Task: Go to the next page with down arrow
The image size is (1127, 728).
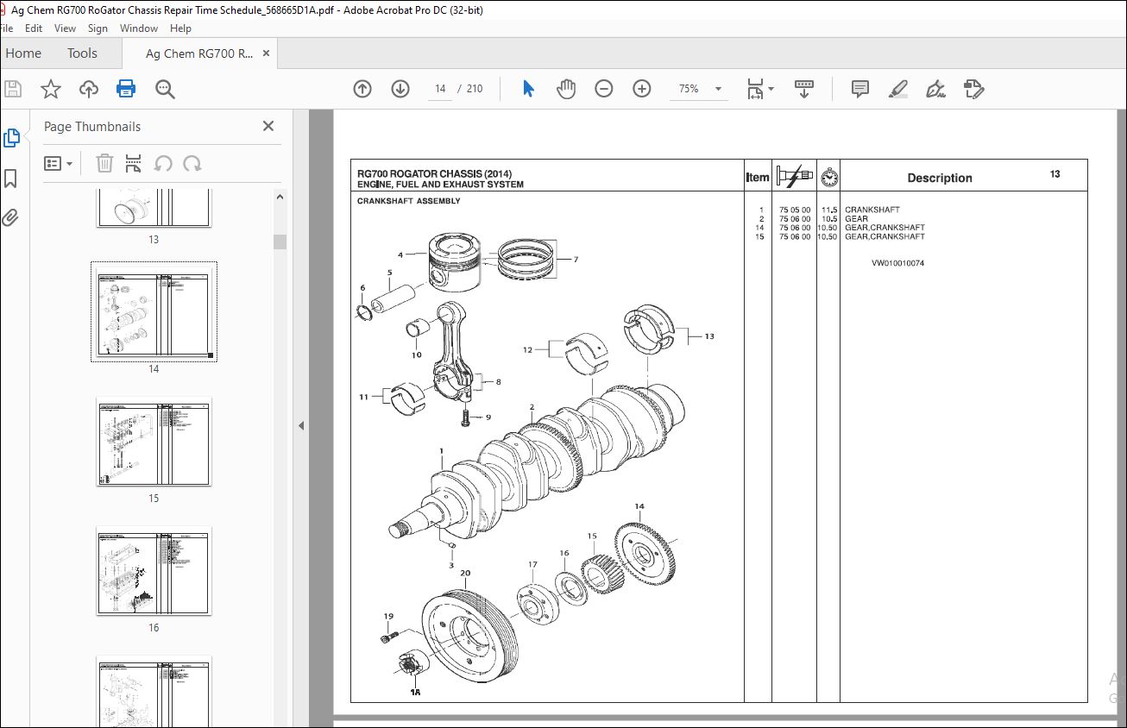Action: [x=400, y=89]
